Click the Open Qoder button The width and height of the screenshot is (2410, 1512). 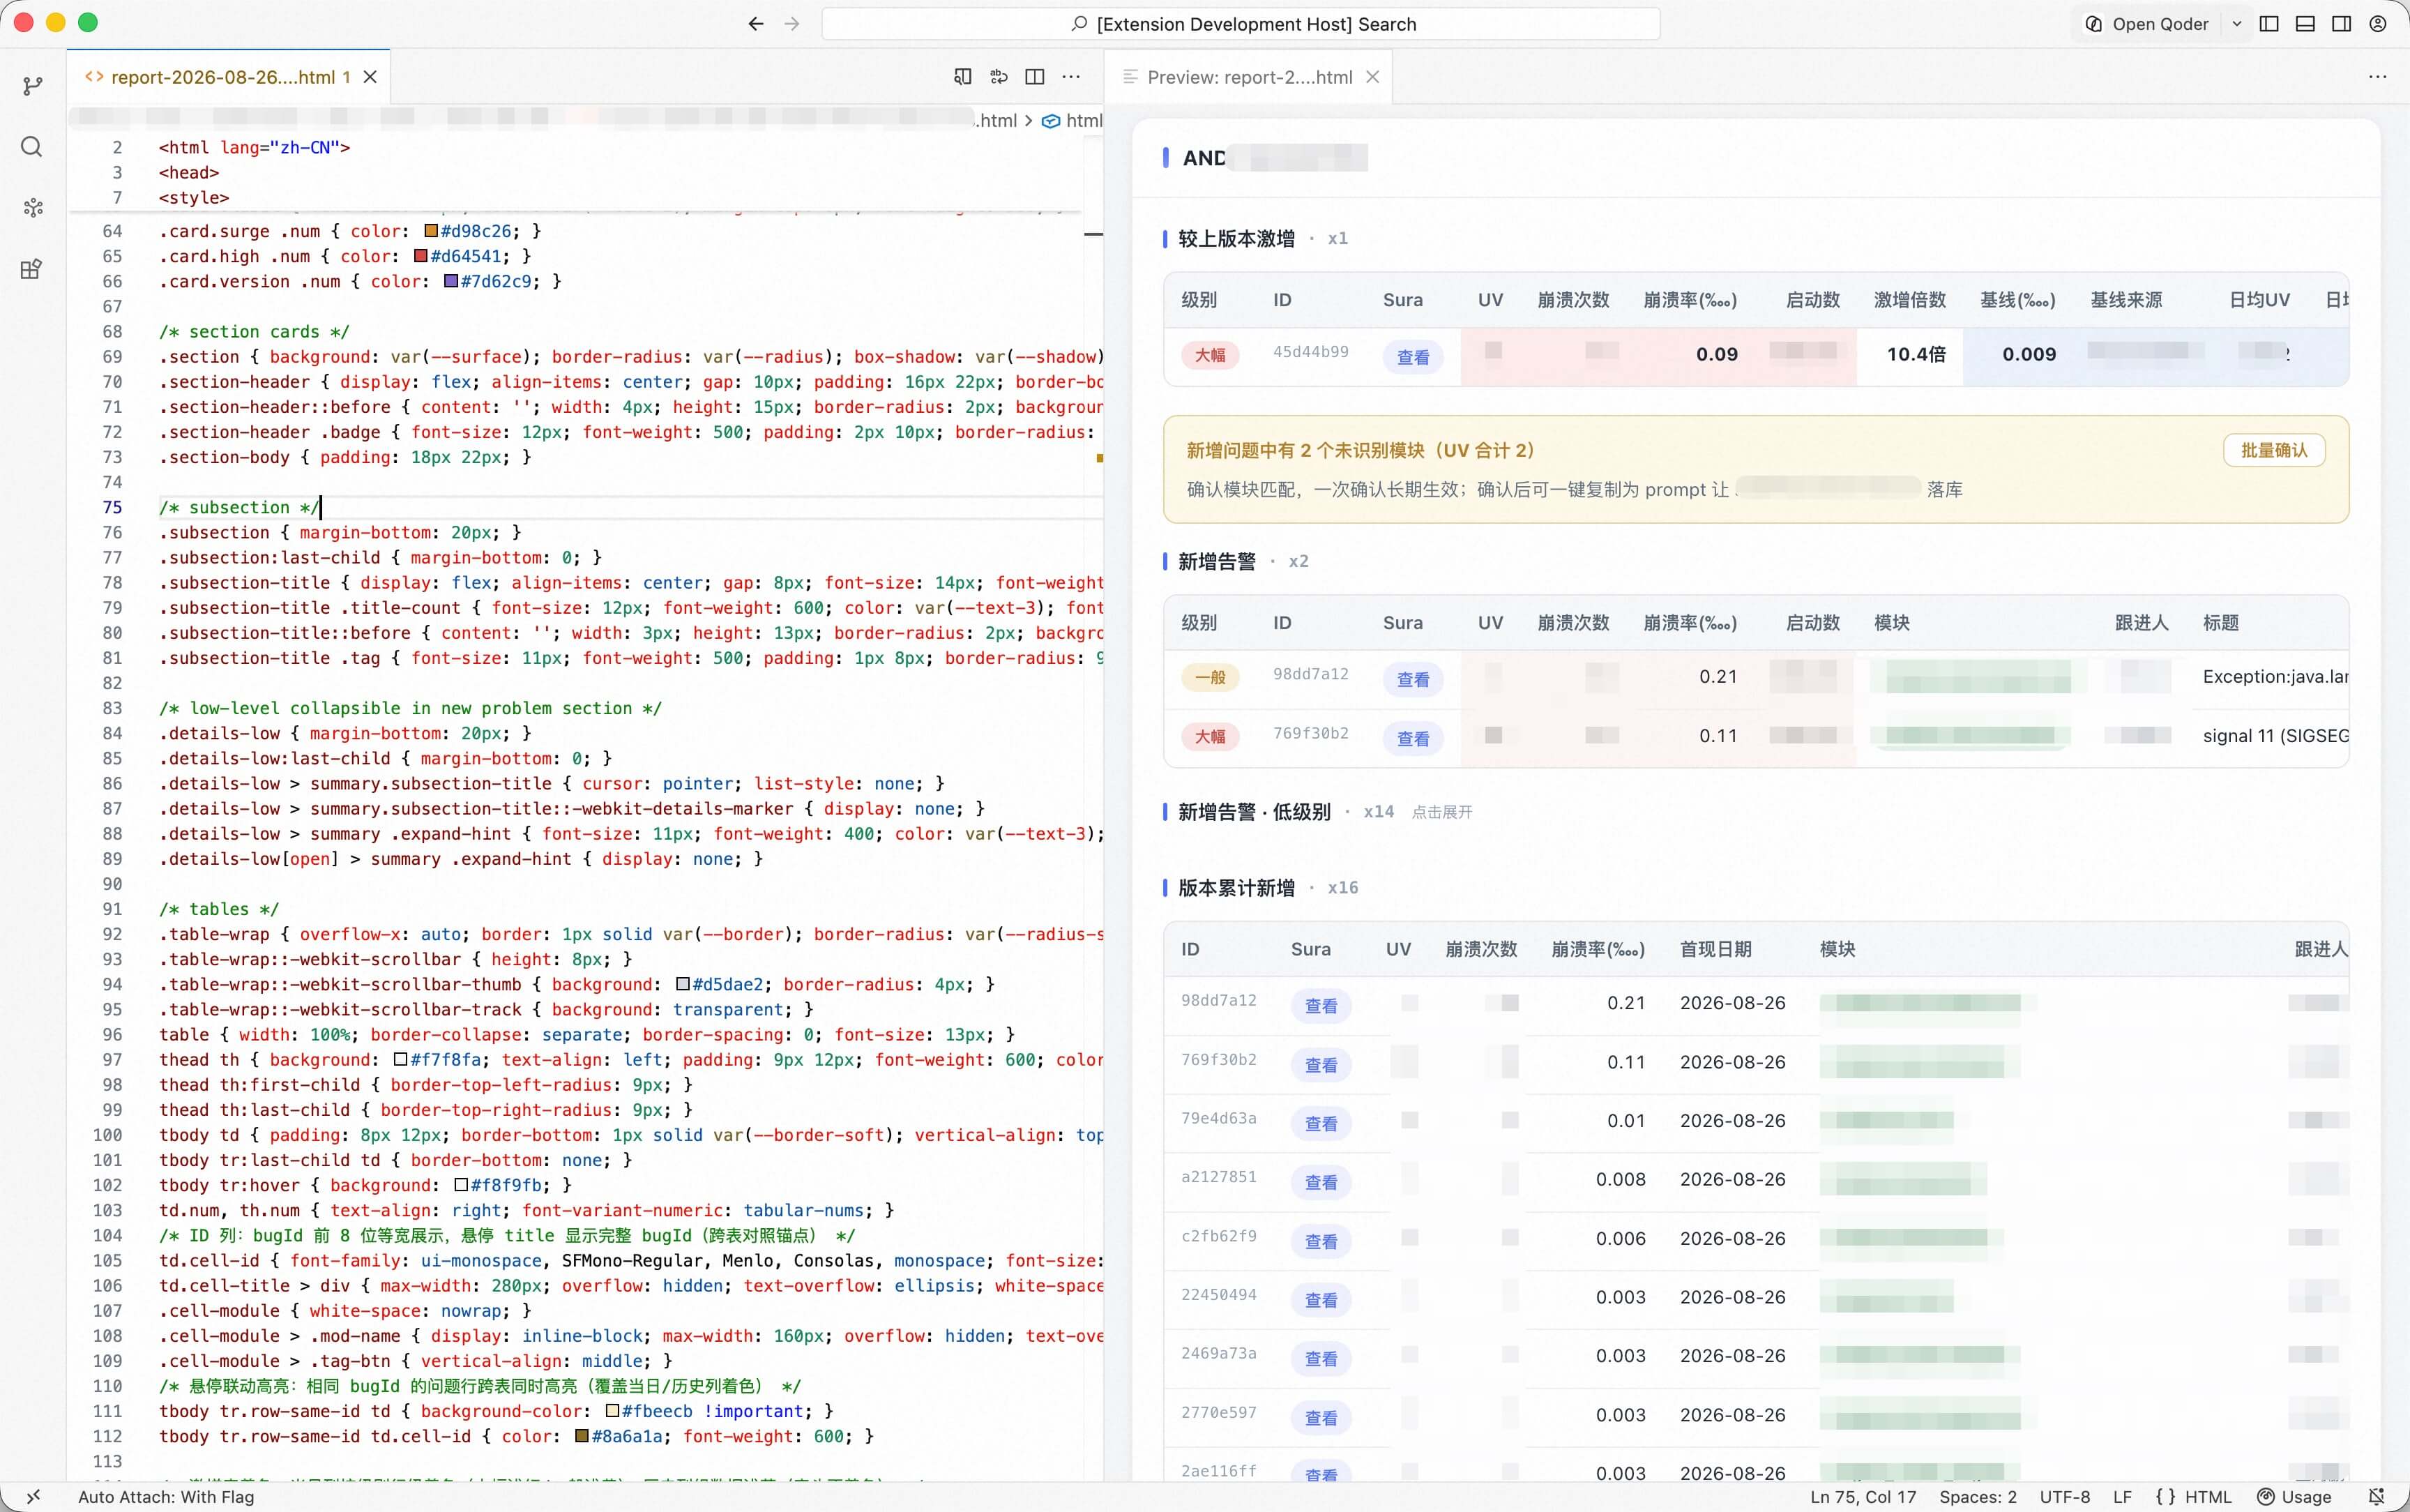pos(2147,24)
